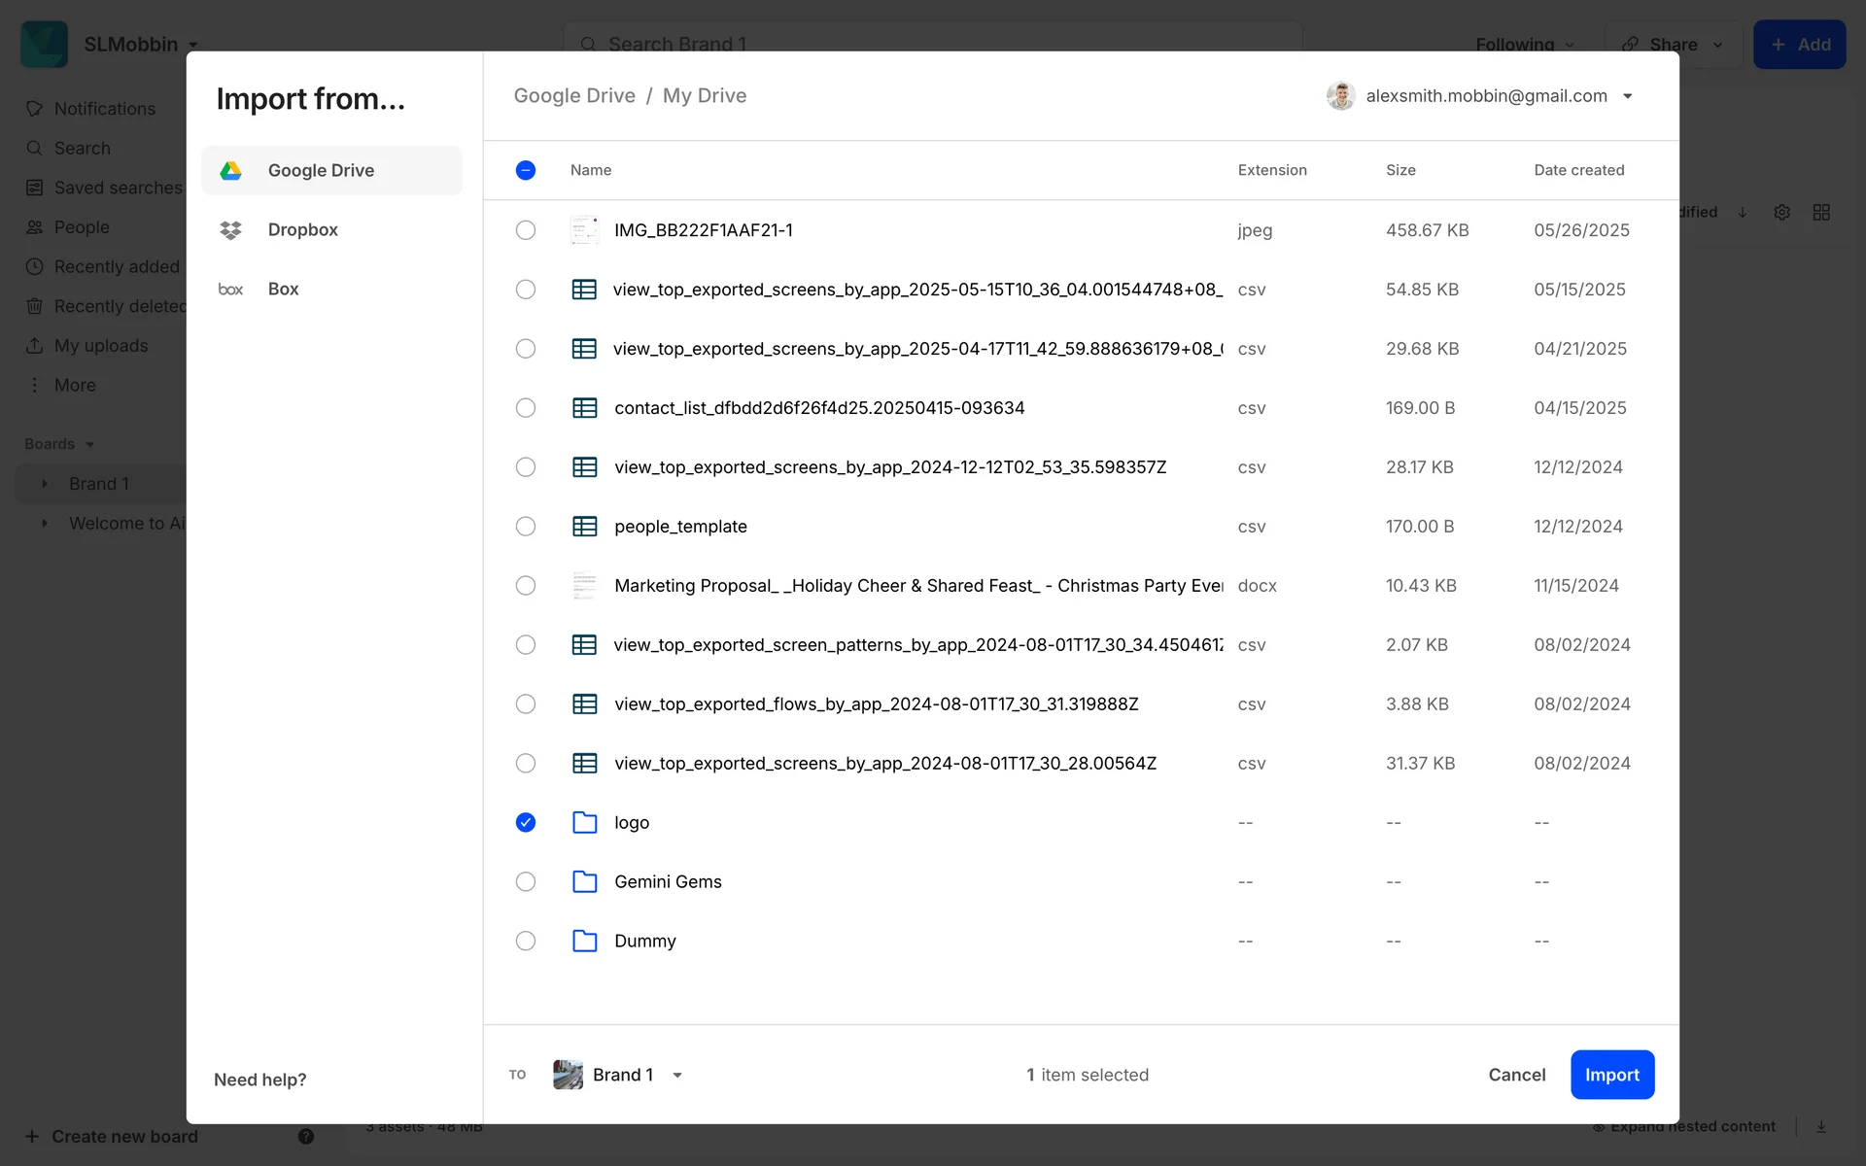Click the people_template spreadsheet icon
The width and height of the screenshot is (1866, 1166).
pos(584,527)
